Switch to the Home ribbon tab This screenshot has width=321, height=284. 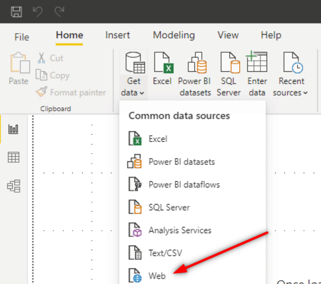pos(70,35)
